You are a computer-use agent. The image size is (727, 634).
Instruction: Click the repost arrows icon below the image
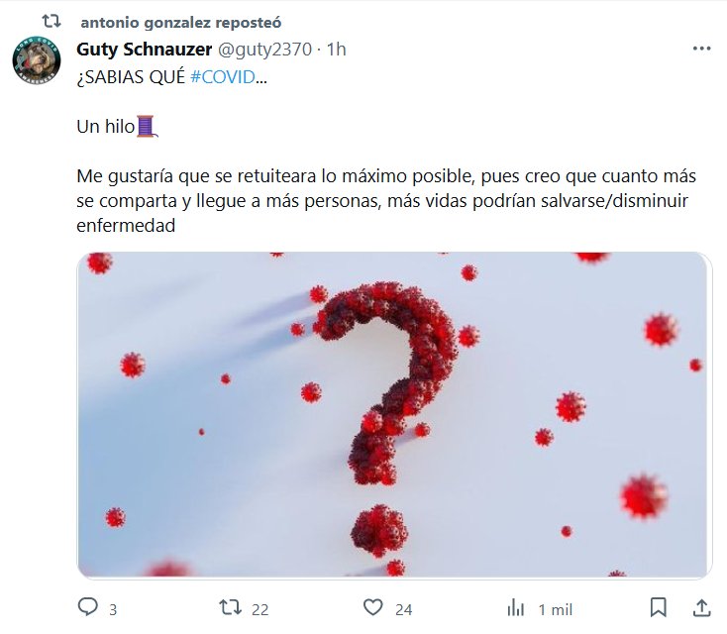click(229, 607)
